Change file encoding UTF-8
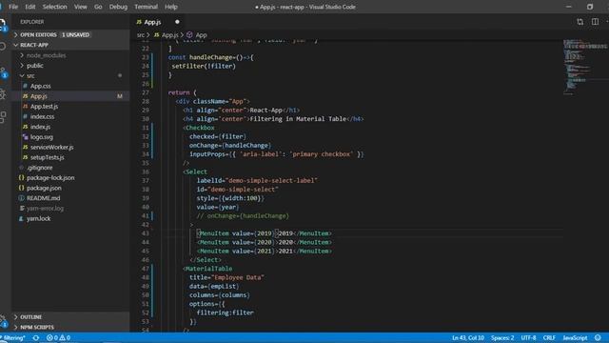 coord(528,337)
